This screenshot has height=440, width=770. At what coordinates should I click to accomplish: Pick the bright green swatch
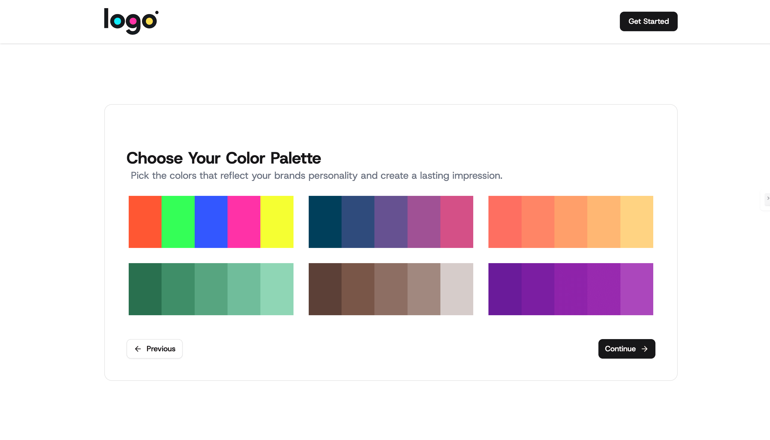[178, 222]
